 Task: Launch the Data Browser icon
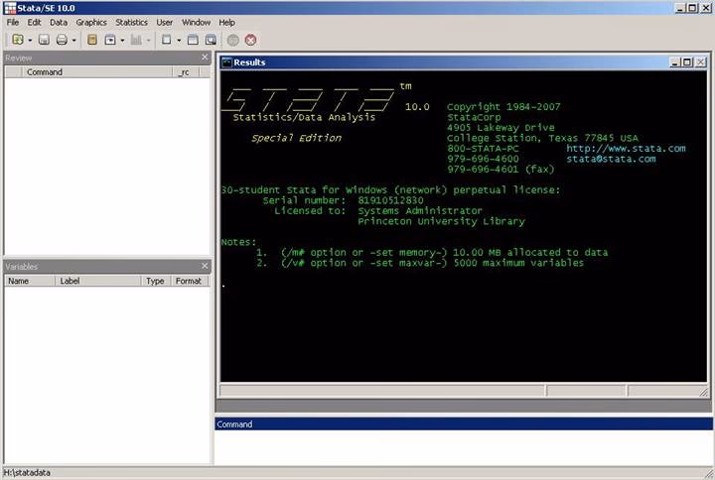(211, 40)
